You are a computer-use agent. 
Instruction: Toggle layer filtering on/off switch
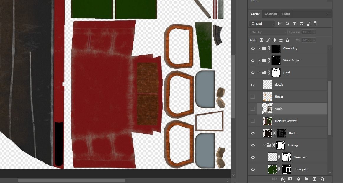[x=315, y=23]
